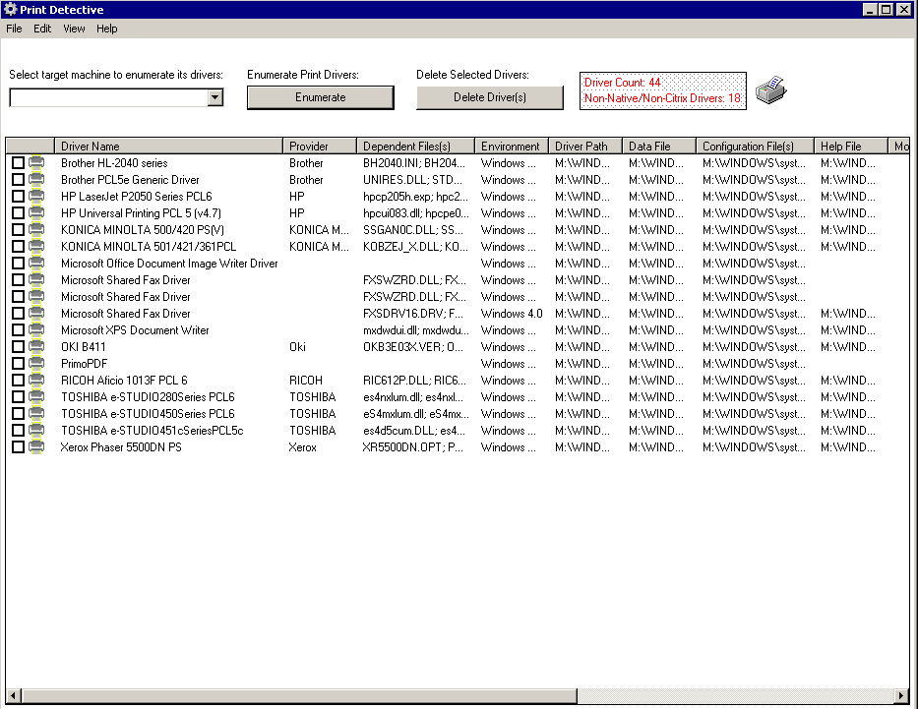Click the Help File column header
The image size is (918, 709).
click(851, 147)
